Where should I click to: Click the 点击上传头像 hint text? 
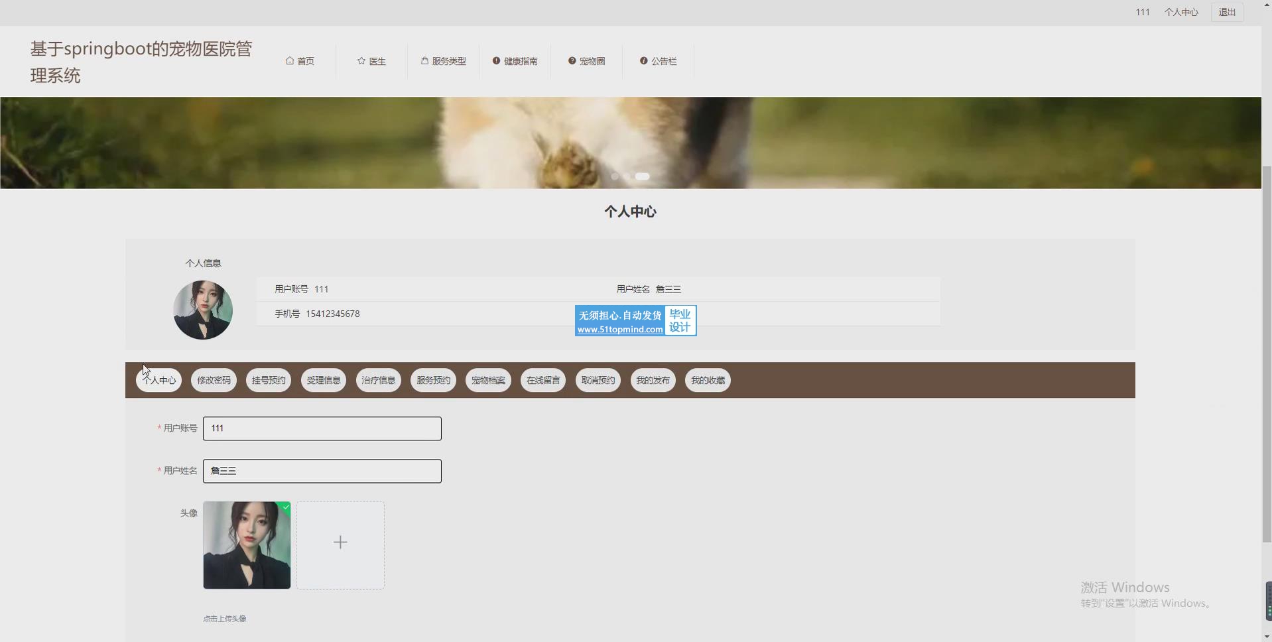[225, 619]
